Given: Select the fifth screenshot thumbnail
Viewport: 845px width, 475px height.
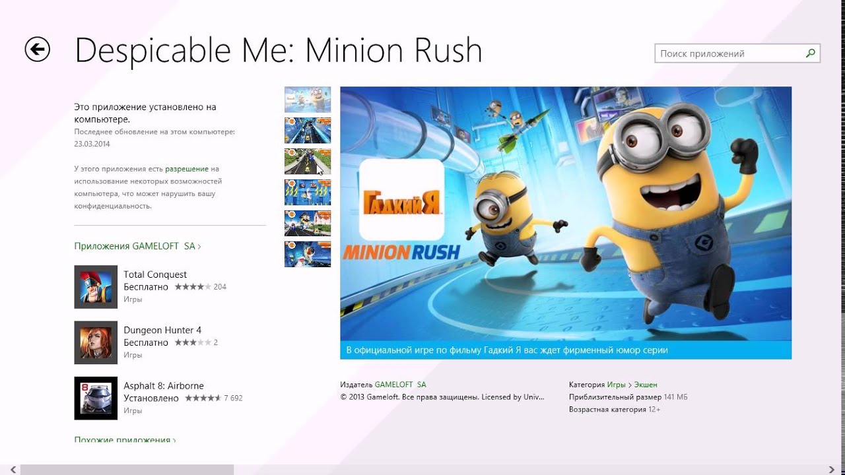Looking at the screenshot, I should coord(308,223).
